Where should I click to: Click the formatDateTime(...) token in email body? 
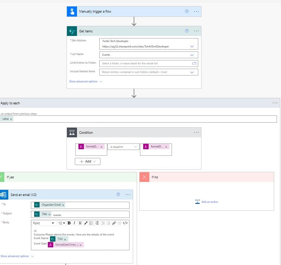[x=66, y=245]
